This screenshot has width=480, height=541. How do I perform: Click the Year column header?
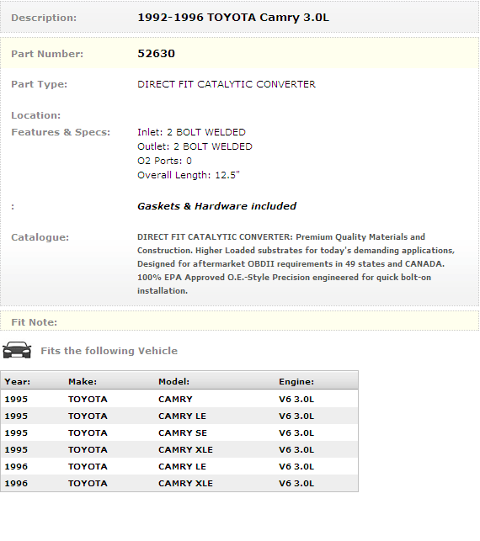point(18,382)
